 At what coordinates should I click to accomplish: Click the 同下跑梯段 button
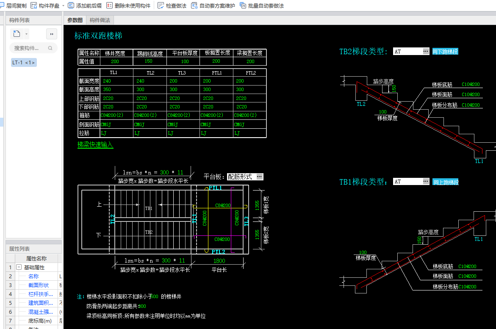[x=445, y=52]
